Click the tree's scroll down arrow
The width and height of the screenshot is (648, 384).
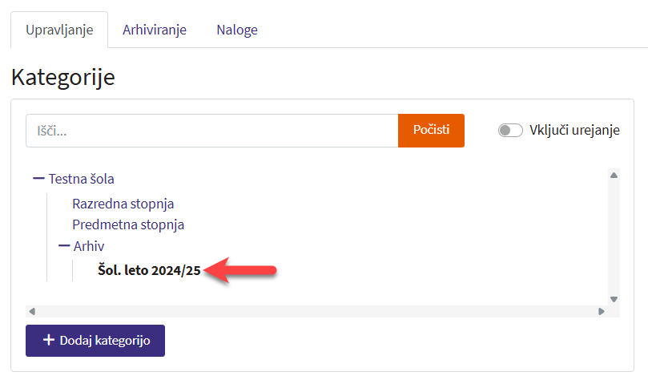(x=614, y=298)
